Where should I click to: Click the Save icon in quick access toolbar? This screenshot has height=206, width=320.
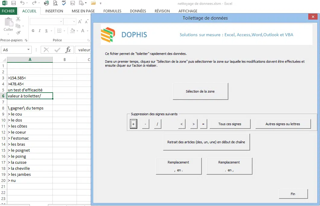coord(13,3)
